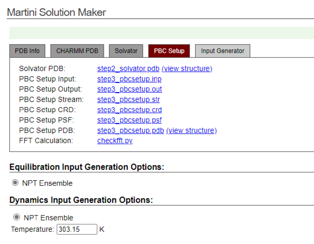
Task: Open the step3_pbcsetup.psf link
Action: point(129,120)
